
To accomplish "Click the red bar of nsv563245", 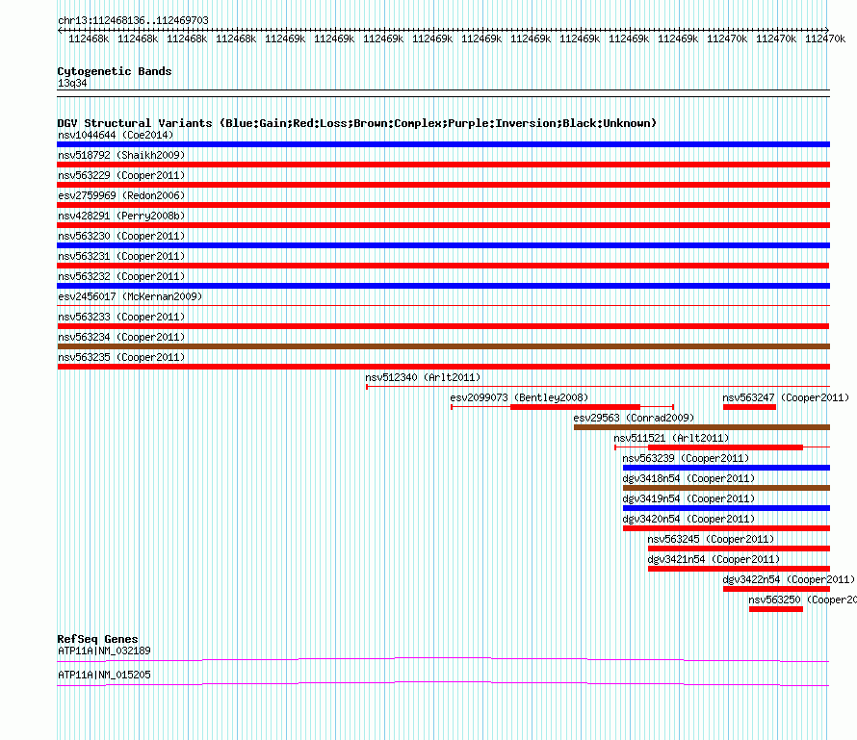I will tap(739, 549).
